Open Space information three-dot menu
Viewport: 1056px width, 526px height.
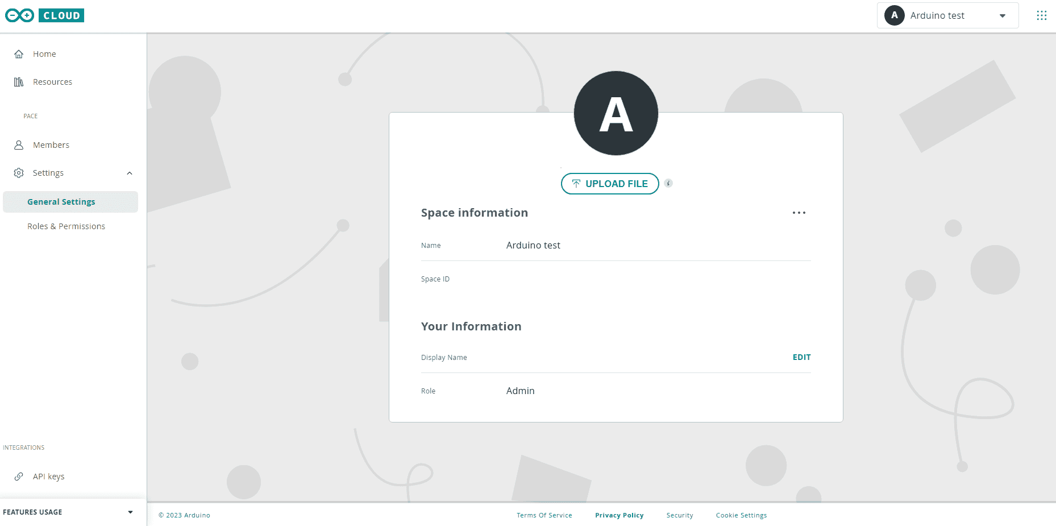799,213
